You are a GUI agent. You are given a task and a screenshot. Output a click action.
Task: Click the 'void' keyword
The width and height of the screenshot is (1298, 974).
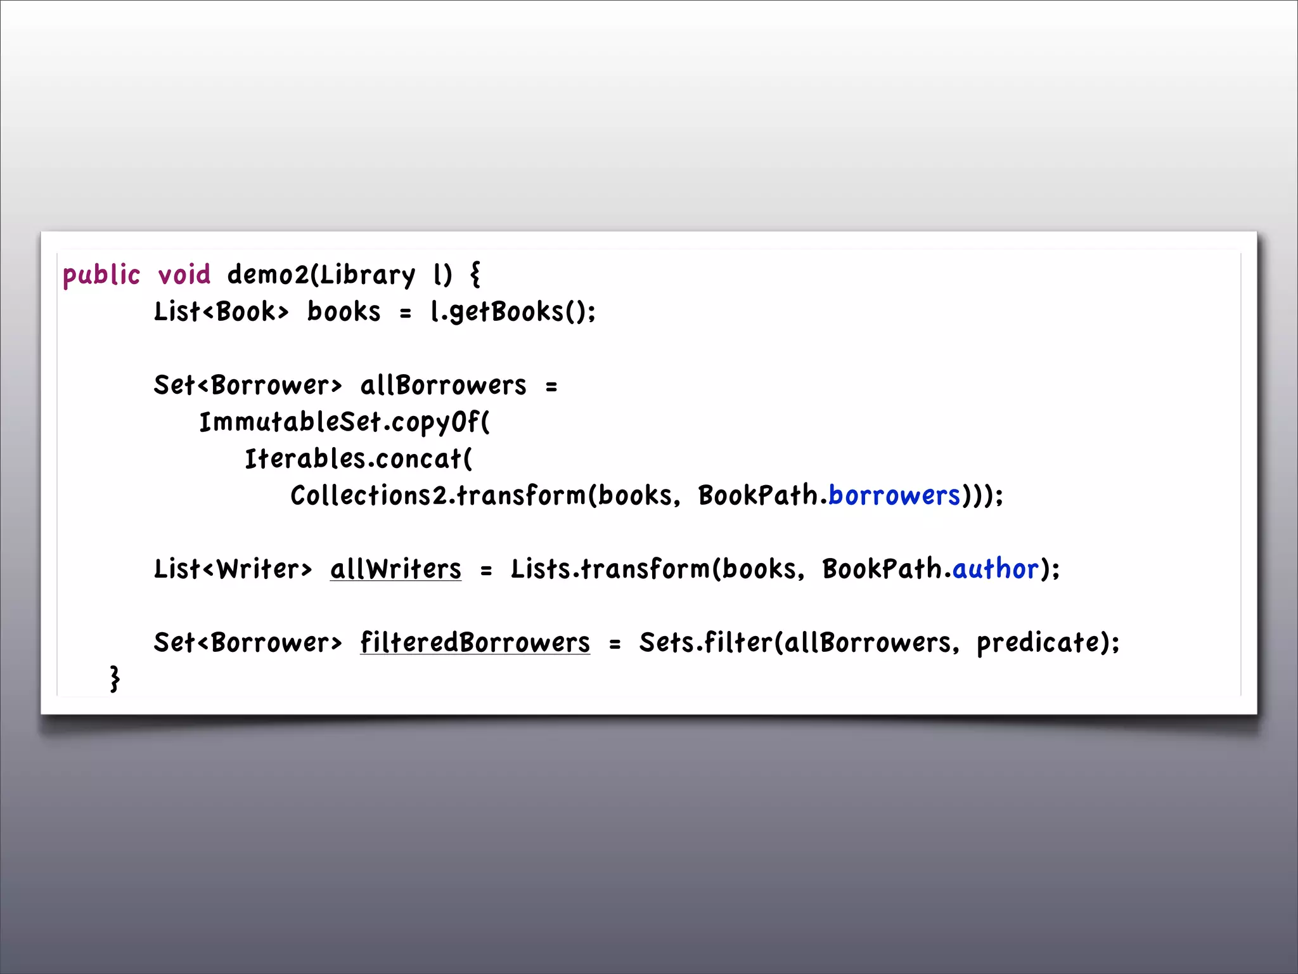point(184,275)
